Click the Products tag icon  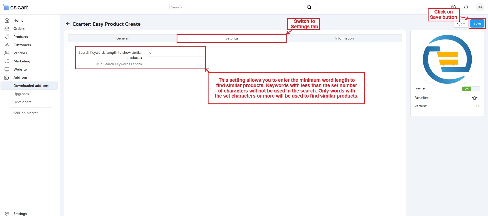pos(7,37)
